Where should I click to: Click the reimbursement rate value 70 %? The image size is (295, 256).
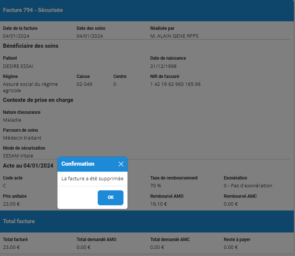click(x=156, y=186)
